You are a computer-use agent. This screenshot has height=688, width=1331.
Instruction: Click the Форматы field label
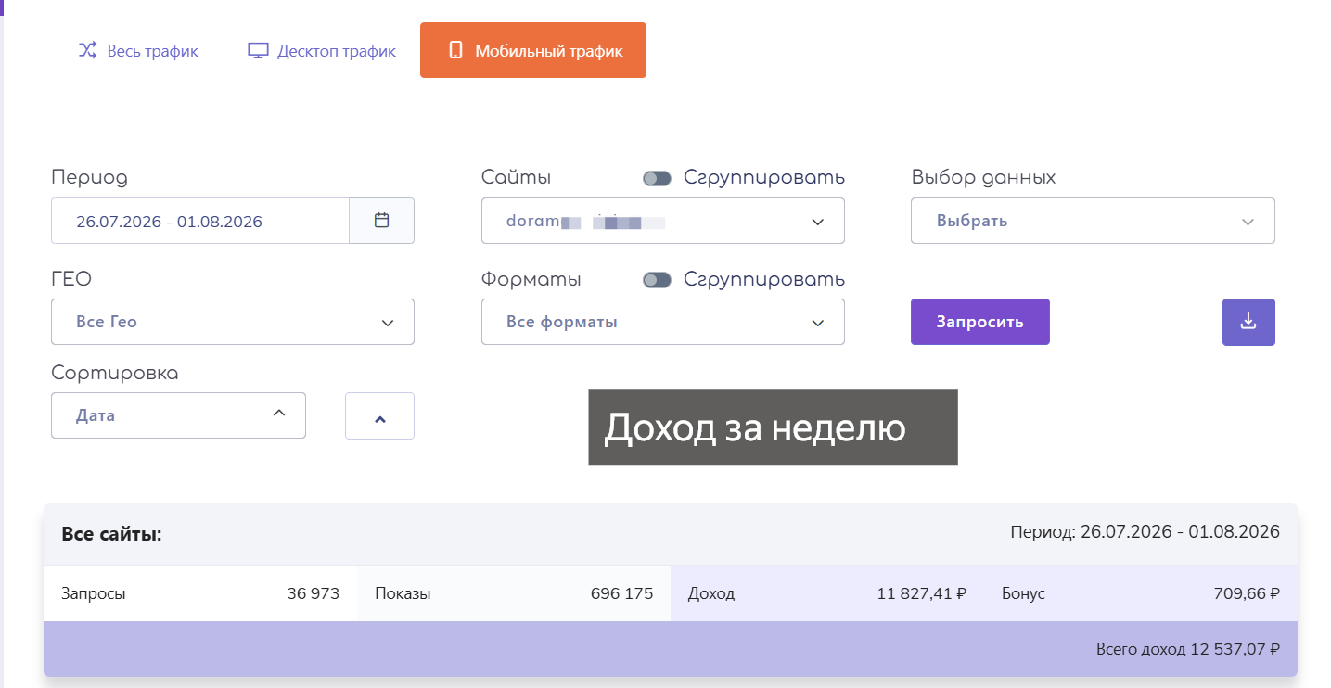point(531,280)
